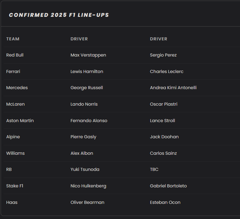The height and width of the screenshot is (219, 240).
Task: Click the Aston Martin team cell
Action: point(20,121)
